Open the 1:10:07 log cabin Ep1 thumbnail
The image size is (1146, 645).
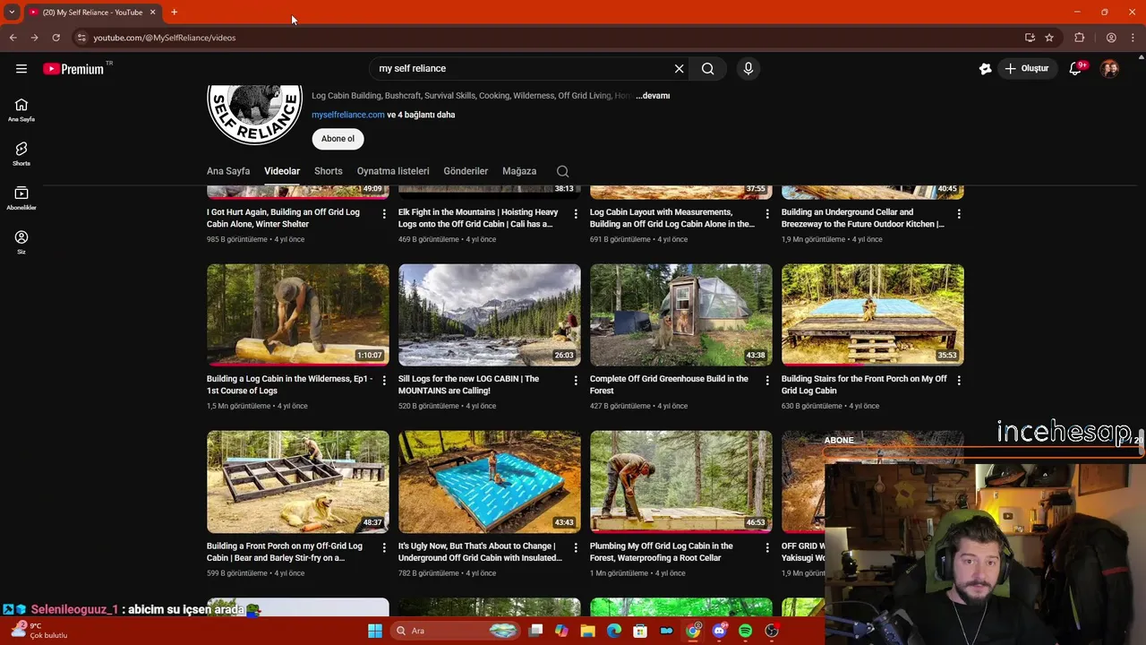(x=298, y=314)
